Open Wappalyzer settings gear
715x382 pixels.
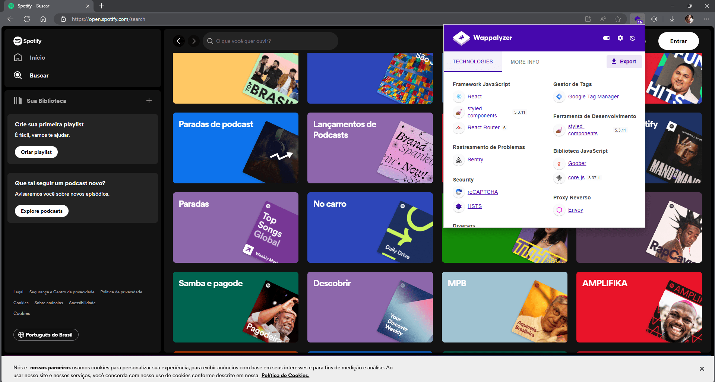pos(620,38)
